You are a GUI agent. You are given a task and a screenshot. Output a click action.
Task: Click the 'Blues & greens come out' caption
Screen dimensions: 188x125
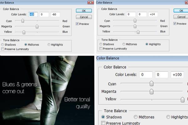pyautogui.click(x=19, y=88)
